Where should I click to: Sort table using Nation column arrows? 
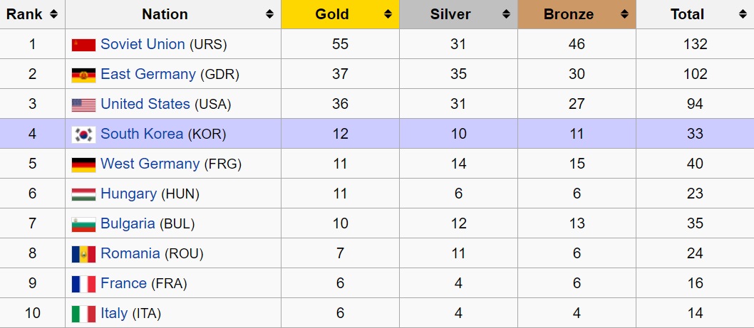269,14
